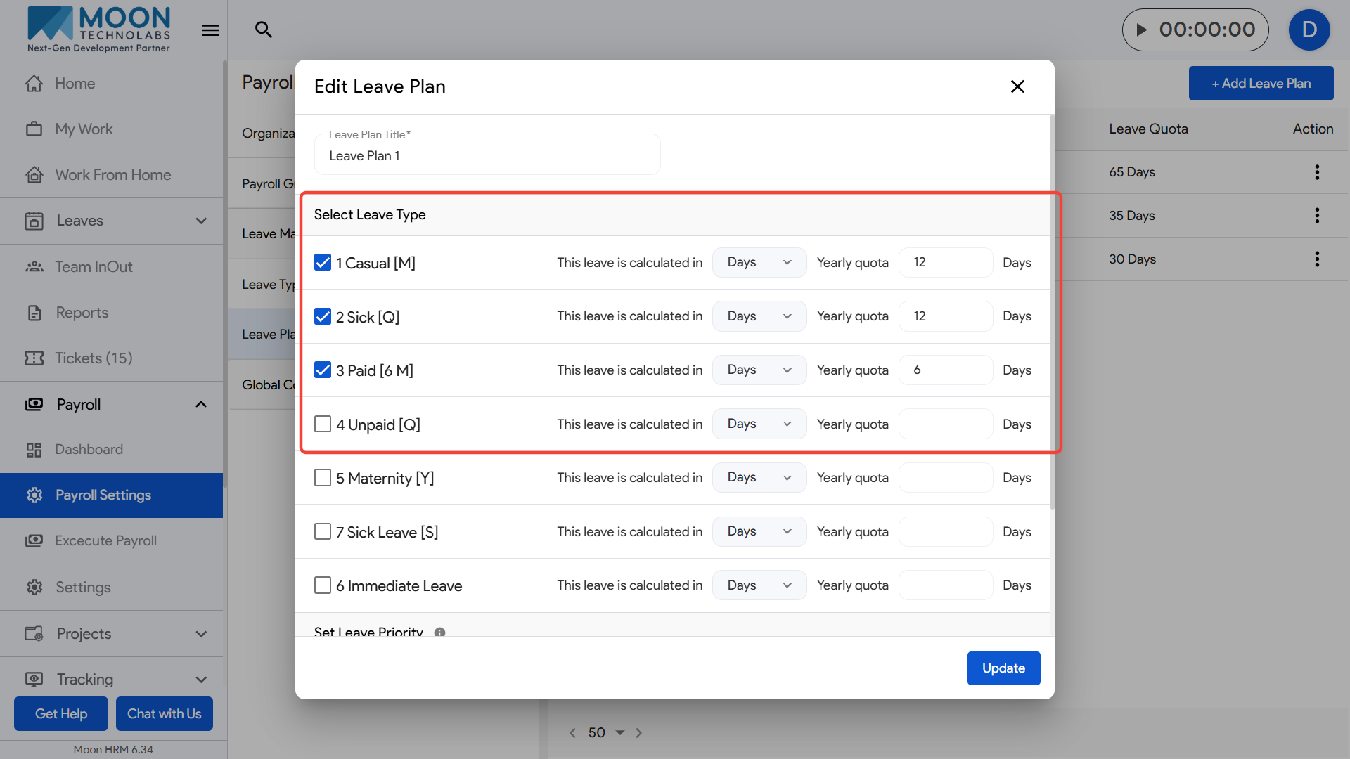The height and width of the screenshot is (759, 1350).
Task: Tick the 5 Maternity [Y] checkbox
Action: [323, 478]
